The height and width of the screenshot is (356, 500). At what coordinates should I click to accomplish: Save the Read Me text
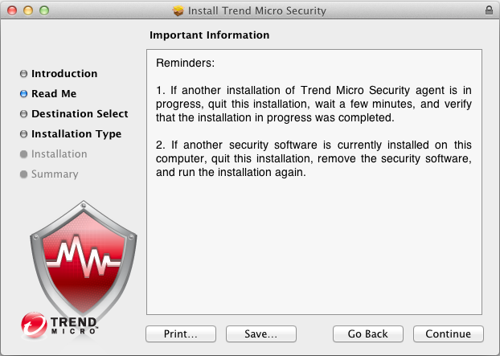pyautogui.click(x=261, y=333)
